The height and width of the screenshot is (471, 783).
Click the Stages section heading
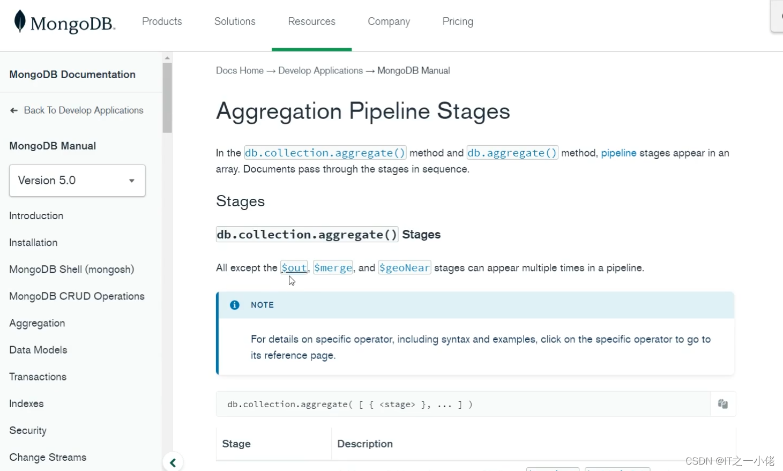tap(240, 201)
